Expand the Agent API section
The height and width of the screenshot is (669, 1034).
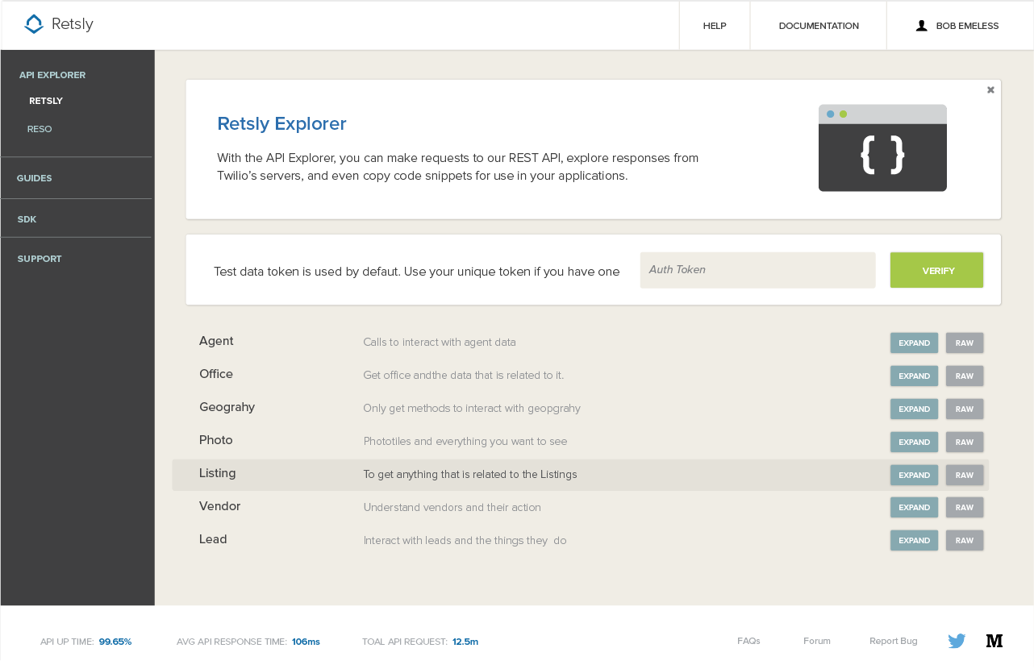(914, 343)
